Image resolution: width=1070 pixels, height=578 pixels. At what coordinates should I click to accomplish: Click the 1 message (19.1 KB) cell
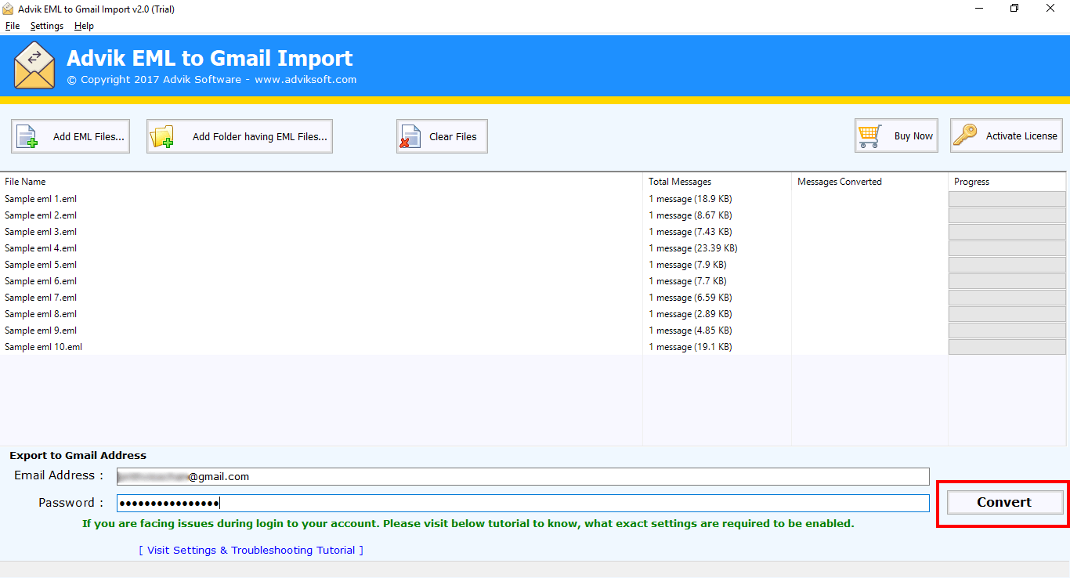pos(690,347)
